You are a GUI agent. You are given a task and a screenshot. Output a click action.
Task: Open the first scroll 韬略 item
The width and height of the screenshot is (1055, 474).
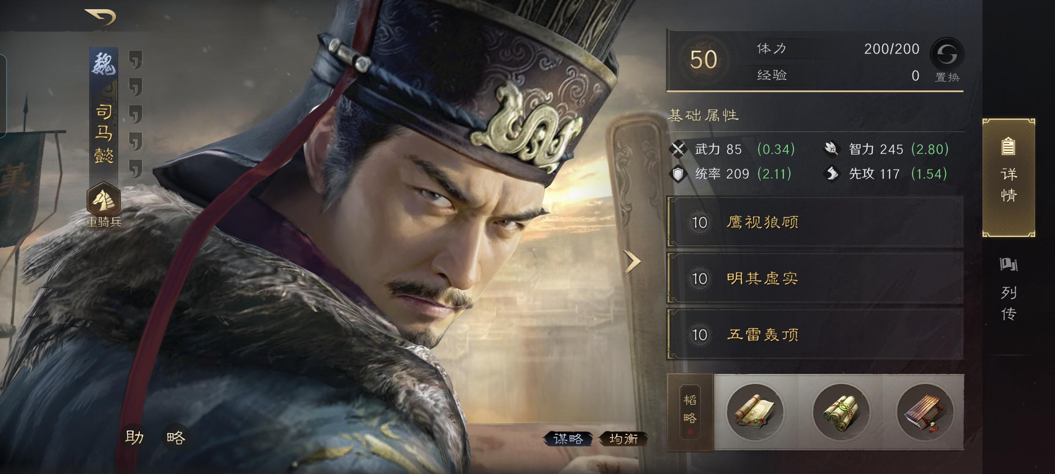[755, 412]
